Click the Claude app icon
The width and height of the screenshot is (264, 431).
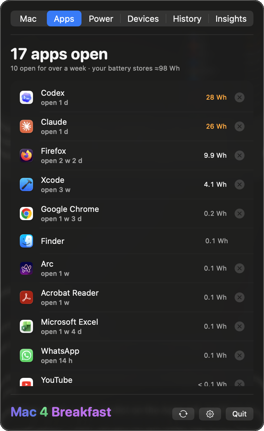click(x=26, y=126)
